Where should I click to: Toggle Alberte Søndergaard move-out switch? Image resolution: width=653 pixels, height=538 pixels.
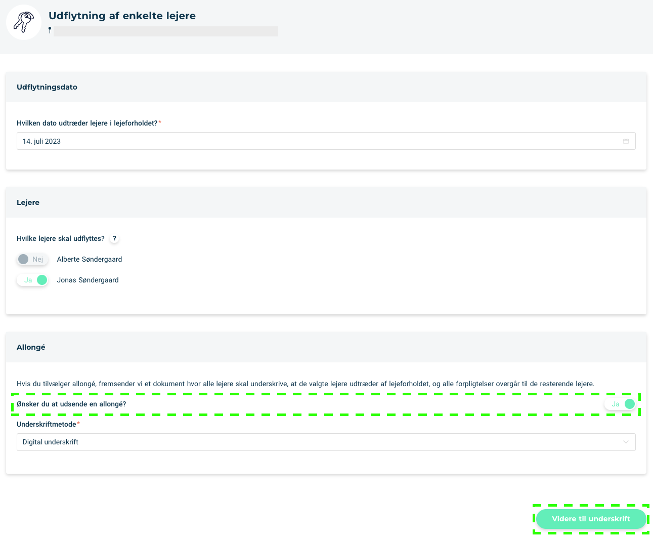(32, 259)
